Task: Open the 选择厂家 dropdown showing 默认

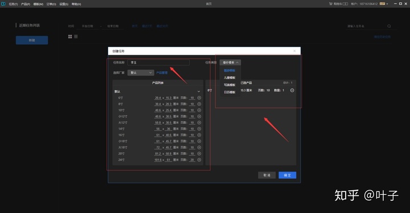Action: click(x=141, y=73)
